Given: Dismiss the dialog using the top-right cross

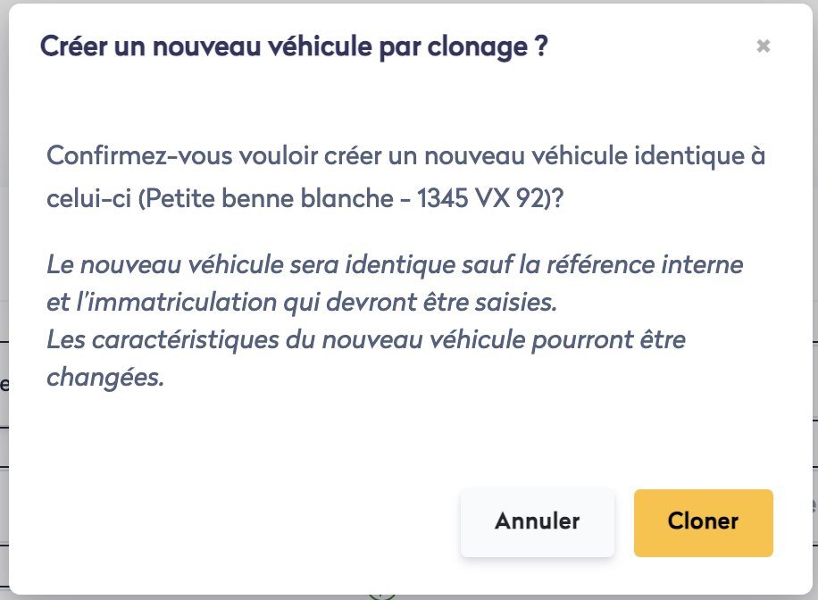Looking at the screenshot, I should [x=763, y=46].
